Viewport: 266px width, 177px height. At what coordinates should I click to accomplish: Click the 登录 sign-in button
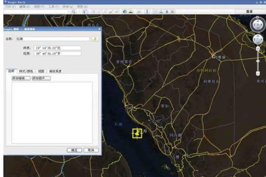[250, 12]
